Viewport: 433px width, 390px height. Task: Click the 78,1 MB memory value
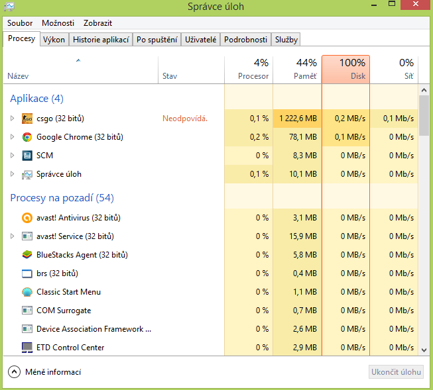[x=303, y=137]
